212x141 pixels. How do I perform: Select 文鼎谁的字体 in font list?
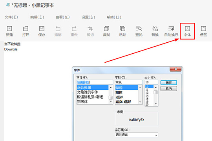click(93, 92)
